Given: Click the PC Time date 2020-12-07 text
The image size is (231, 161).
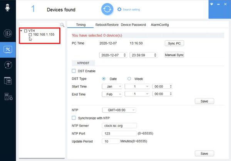Looking at the screenshot, I should pos(108,43).
